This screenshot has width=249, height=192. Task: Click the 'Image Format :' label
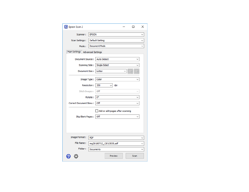tap(78, 137)
